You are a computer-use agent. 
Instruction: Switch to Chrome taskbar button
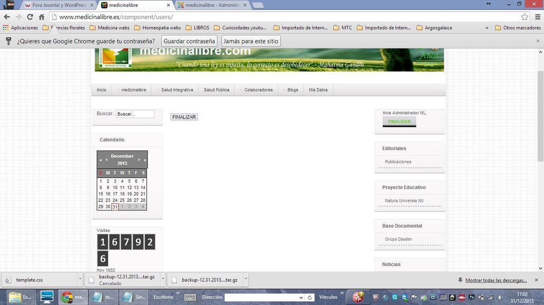[x=73, y=297]
